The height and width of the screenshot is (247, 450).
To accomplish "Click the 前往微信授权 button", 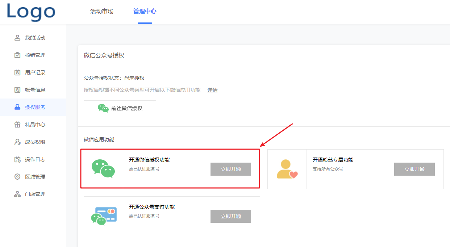I will pyautogui.click(x=120, y=108).
